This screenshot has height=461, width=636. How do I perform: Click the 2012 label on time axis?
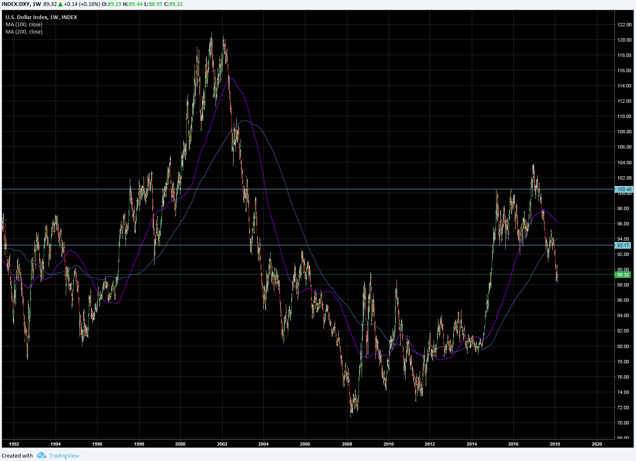(430, 444)
